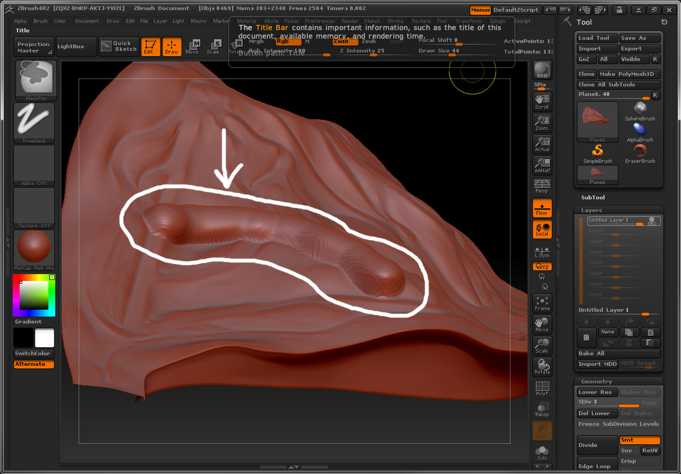Open the Document menu

(87, 21)
